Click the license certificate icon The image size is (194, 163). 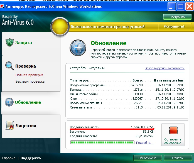[x=10, y=125]
